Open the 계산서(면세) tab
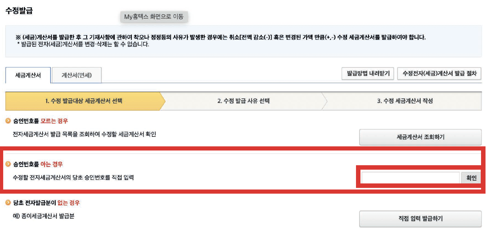490x232 pixels. (77, 75)
